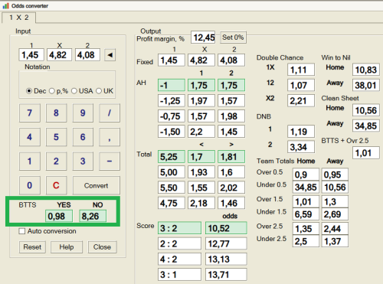
Task: Tap keypad digit 7
Action: tap(30, 113)
